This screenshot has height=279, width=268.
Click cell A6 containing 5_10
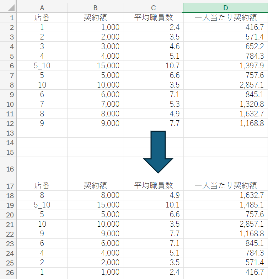(x=42, y=65)
